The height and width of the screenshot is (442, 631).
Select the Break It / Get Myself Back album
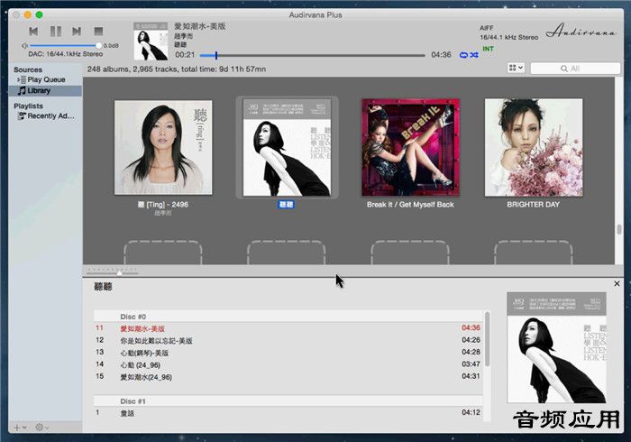410,147
